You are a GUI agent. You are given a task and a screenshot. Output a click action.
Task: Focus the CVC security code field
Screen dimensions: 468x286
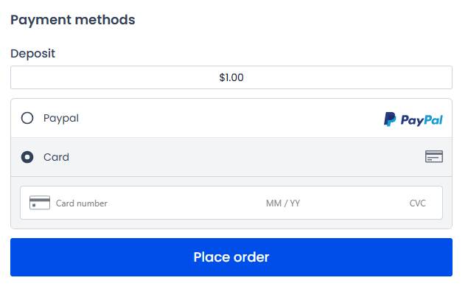418,203
